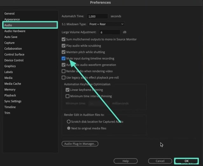203x166 pixels.
Task: Select Labels category
Action: (9, 72)
